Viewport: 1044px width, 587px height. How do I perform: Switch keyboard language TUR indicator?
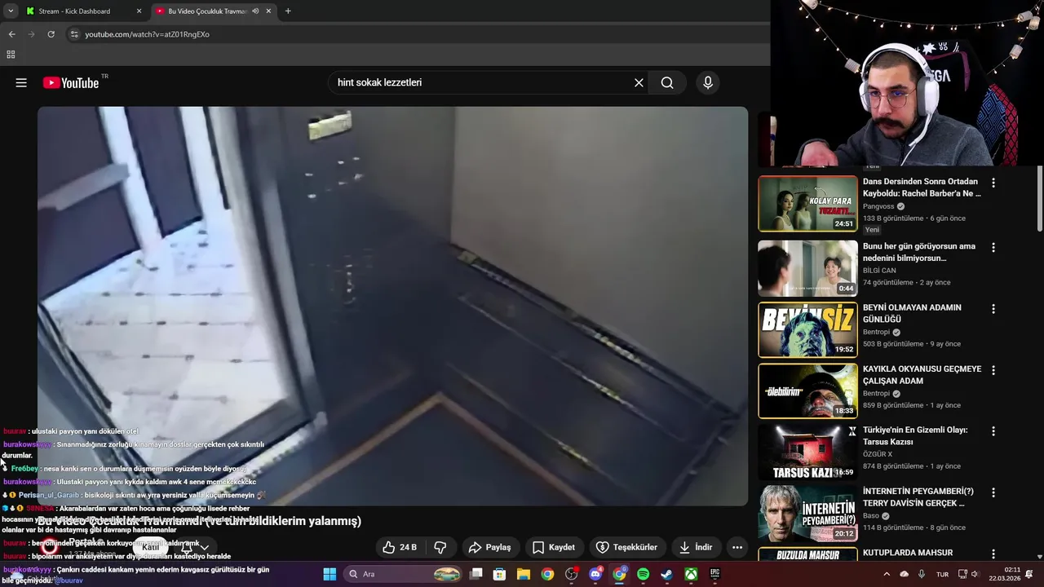pos(942,574)
